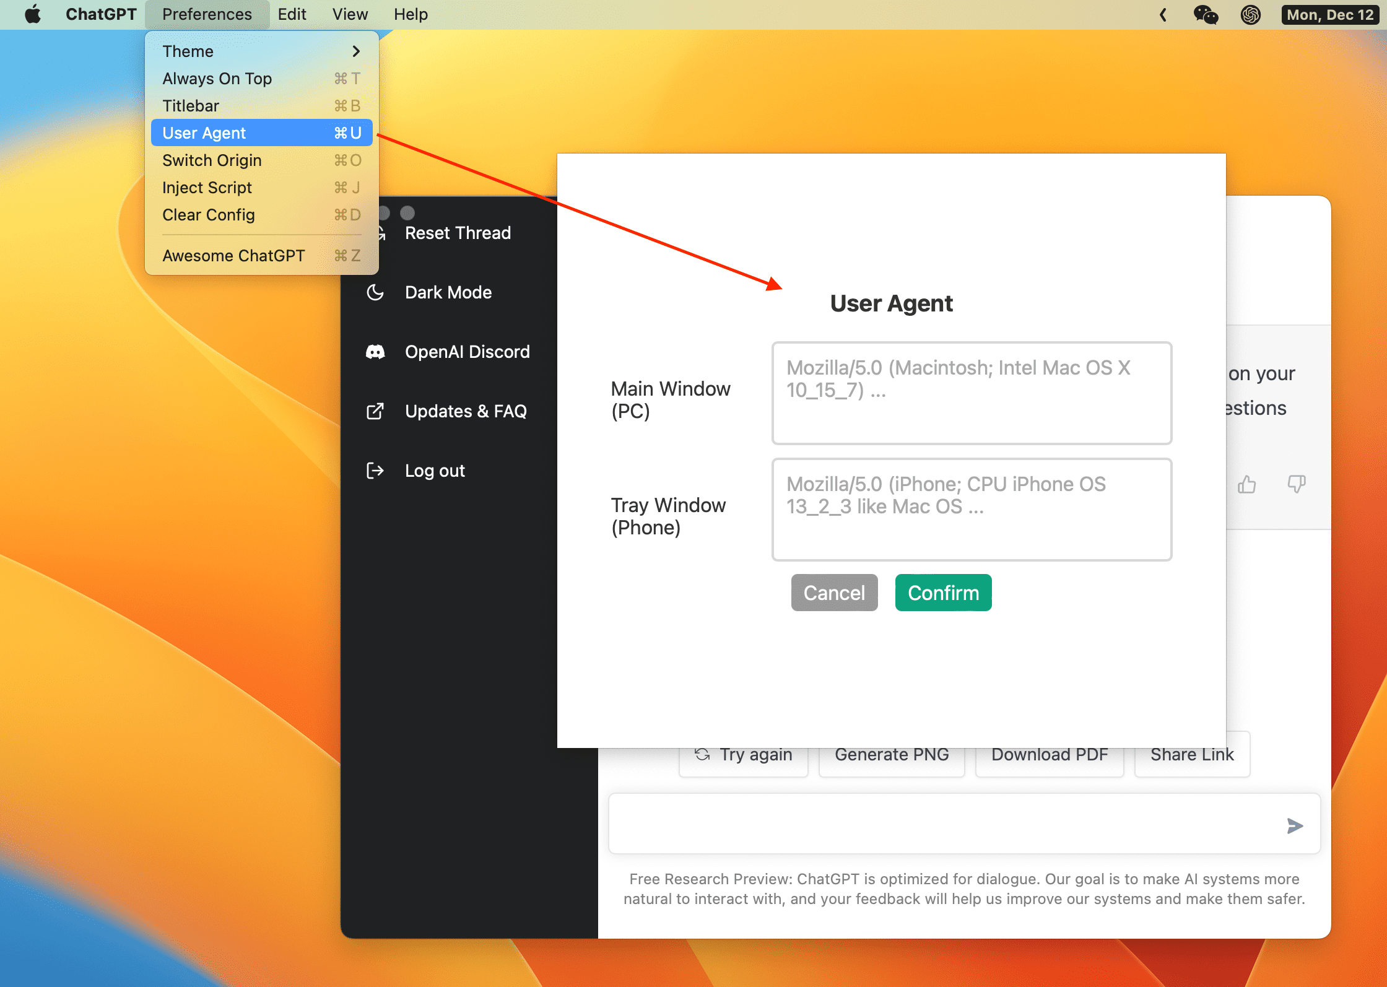
Task: Click the send message arrow icon
Action: 1295,824
